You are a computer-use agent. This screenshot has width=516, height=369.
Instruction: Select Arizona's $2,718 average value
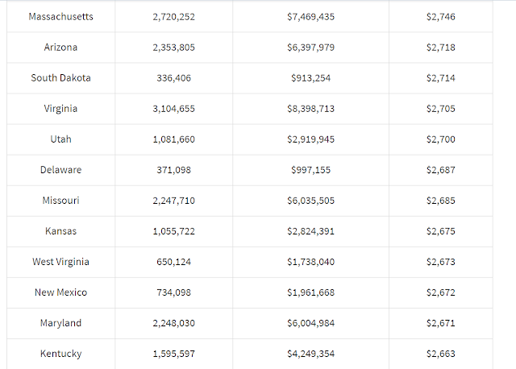(440, 48)
